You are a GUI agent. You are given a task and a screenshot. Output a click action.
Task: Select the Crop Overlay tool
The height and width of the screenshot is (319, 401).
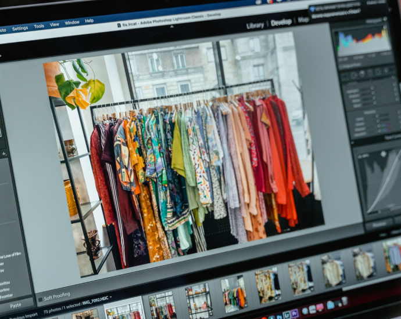pos(345,77)
